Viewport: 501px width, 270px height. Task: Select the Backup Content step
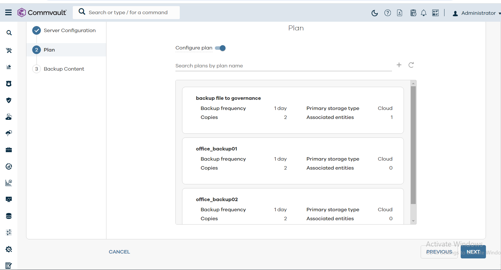64,69
